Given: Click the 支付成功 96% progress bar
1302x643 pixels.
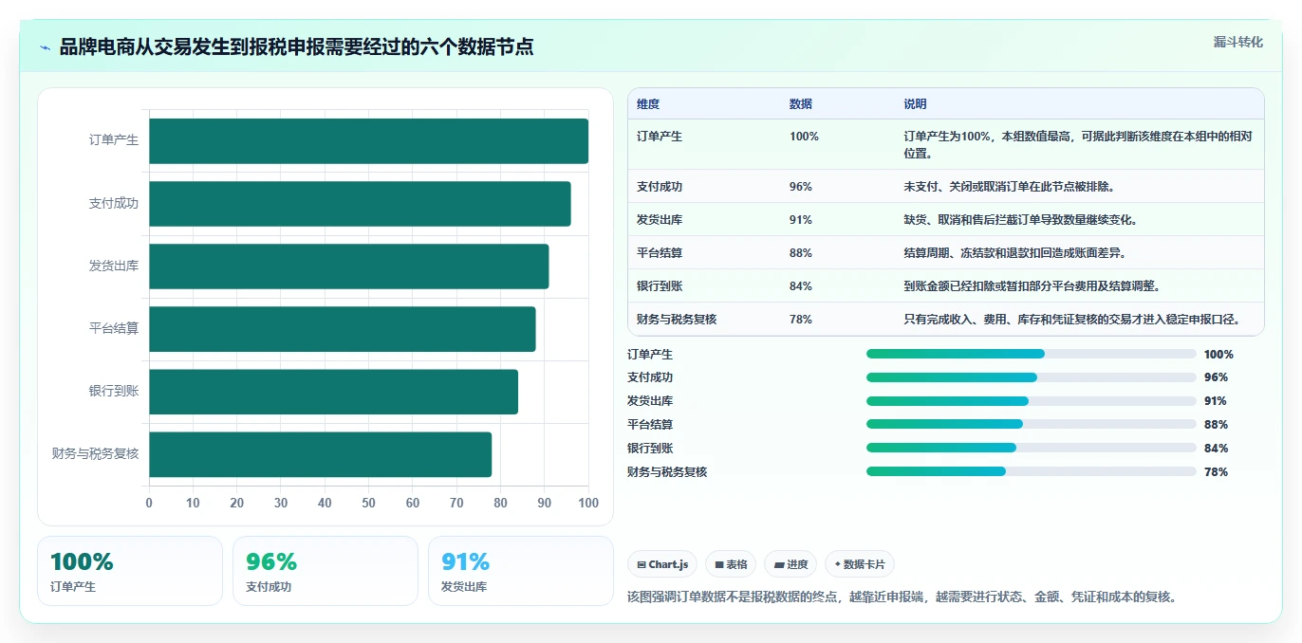Looking at the screenshot, I should (x=1031, y=377).
